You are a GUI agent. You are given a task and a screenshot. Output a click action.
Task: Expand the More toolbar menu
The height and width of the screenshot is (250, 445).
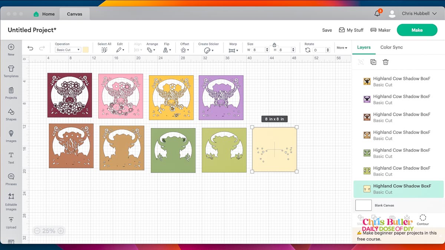click(x=342, y=48)
